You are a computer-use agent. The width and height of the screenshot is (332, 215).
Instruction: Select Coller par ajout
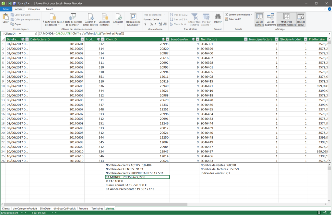[20, 15]
